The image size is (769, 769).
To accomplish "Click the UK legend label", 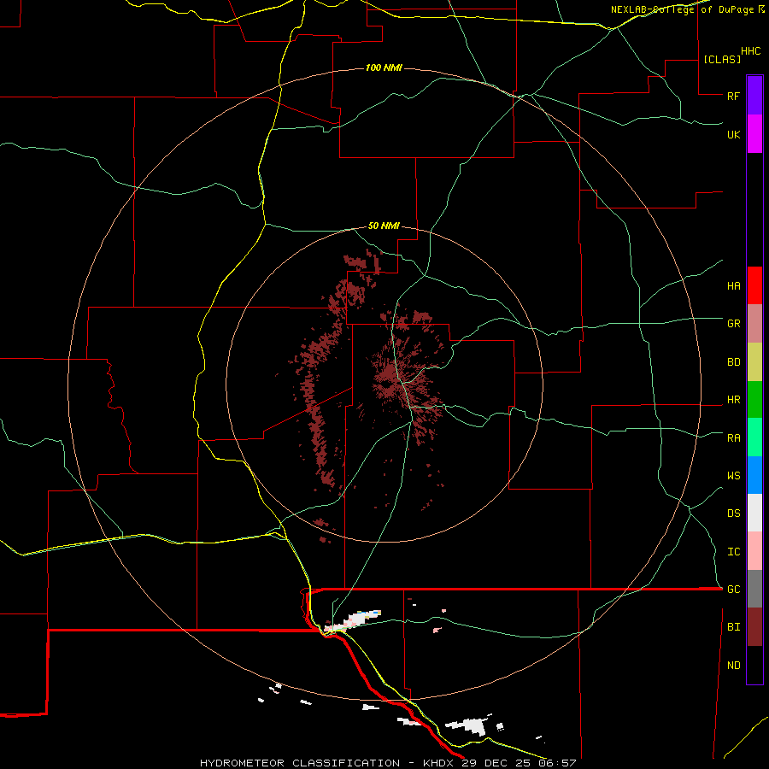I will pyautogui.click(x=733, y=134).
